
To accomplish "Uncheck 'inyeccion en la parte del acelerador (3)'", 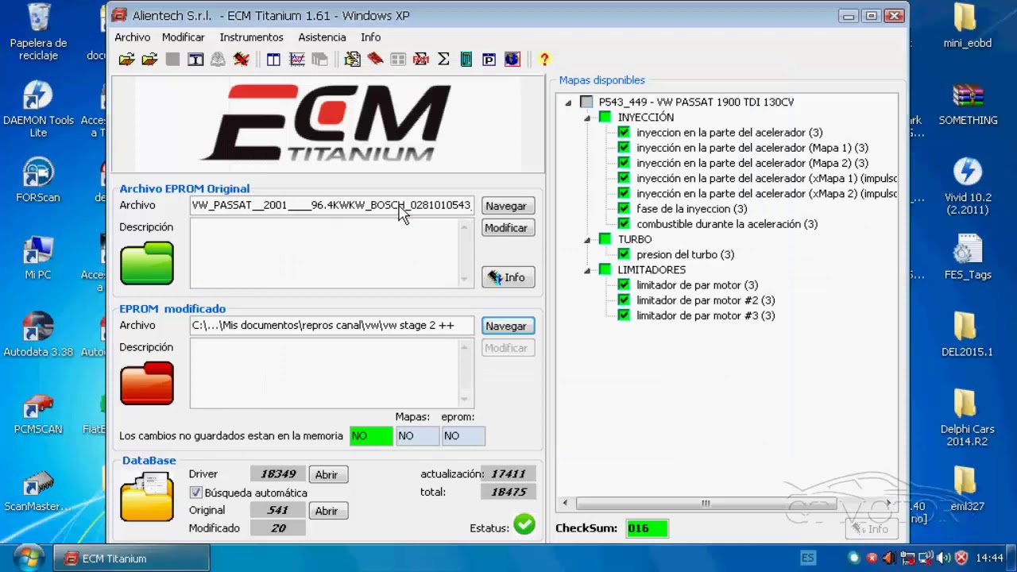I will pos(624,133).
